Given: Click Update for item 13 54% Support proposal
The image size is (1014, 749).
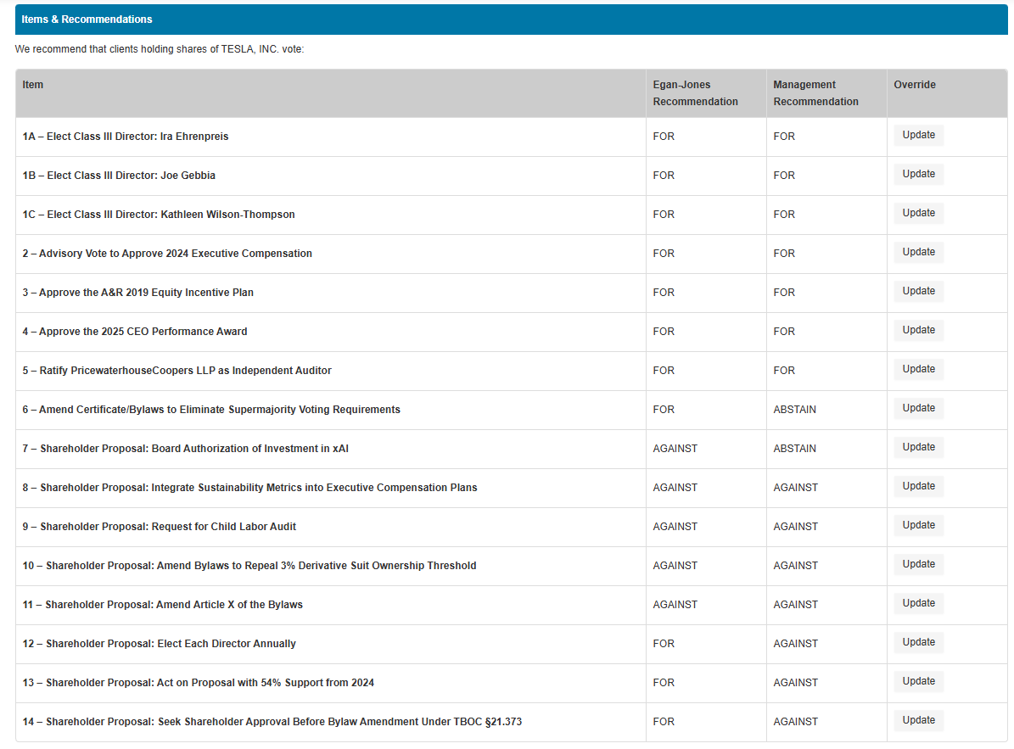Looking at the screenshot, I should [918, 681].
